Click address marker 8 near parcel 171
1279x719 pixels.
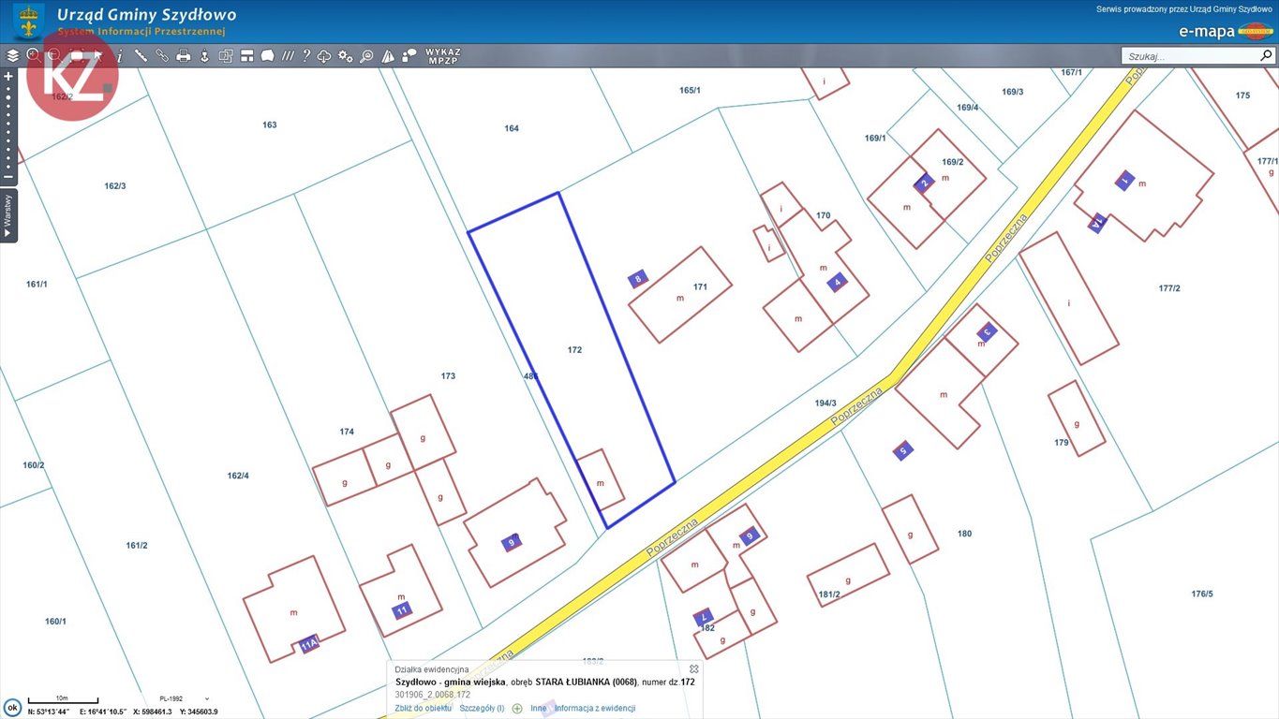pyautogui.click(x=638, y=279)
